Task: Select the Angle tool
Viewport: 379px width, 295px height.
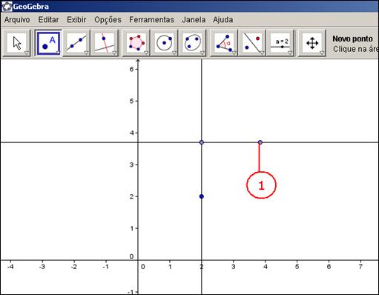Action: (x=224, y=43)
